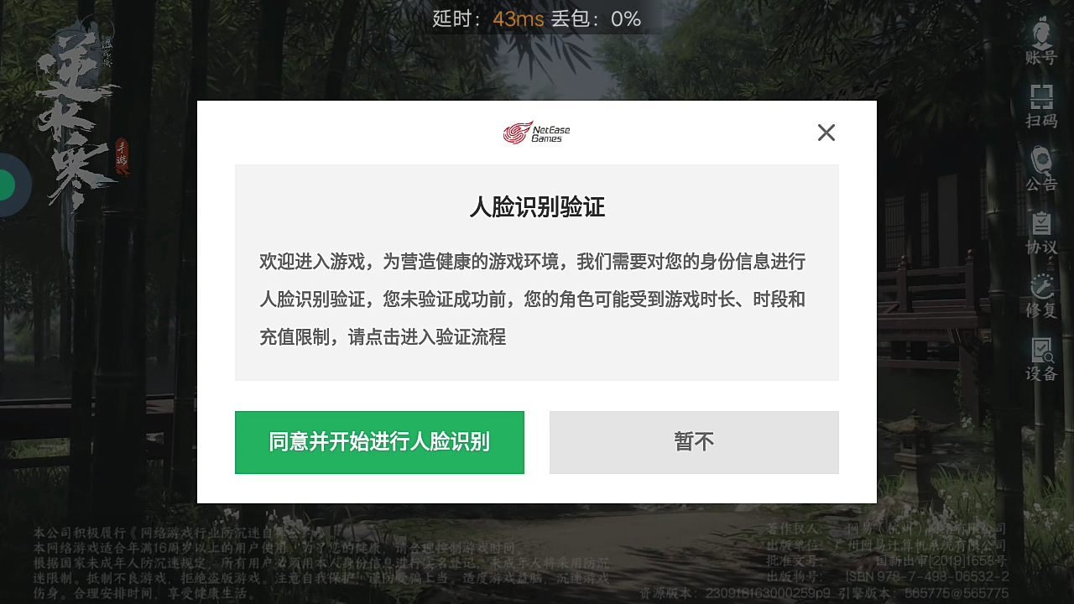
Task: Open the 协议 agreement icon
Action: point(1041,232)
